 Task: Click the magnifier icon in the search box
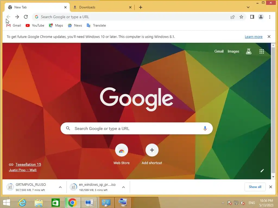coord(68,128)
